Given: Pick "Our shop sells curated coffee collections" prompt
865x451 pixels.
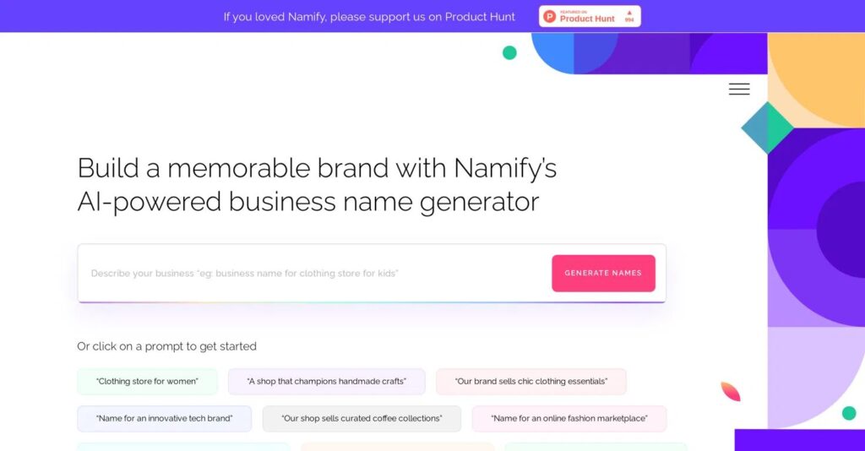Looking at the screenshot, I should click(x=362, y=418).
